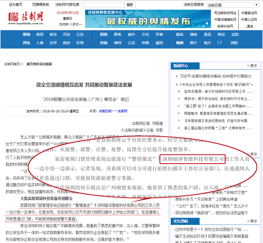Open the 法制日报——法制网 source link
263x243 pixels.
(113, 111)
